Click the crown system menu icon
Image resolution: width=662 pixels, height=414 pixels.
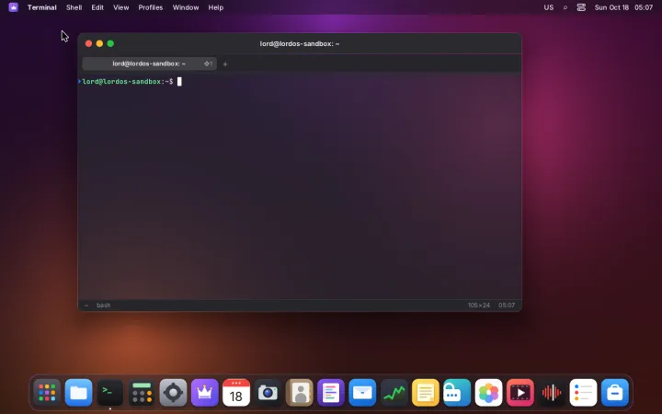click(x=13, y=7)
